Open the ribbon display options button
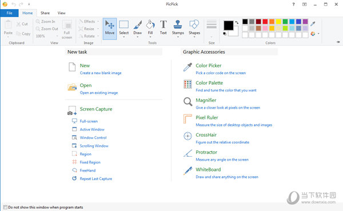 click(304, 5)
